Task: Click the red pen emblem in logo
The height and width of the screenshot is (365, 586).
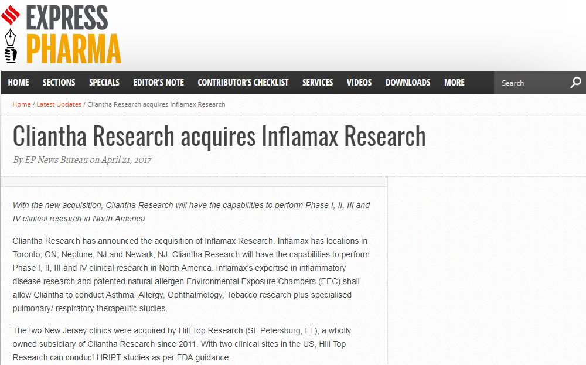Action: tap(11, 34)
